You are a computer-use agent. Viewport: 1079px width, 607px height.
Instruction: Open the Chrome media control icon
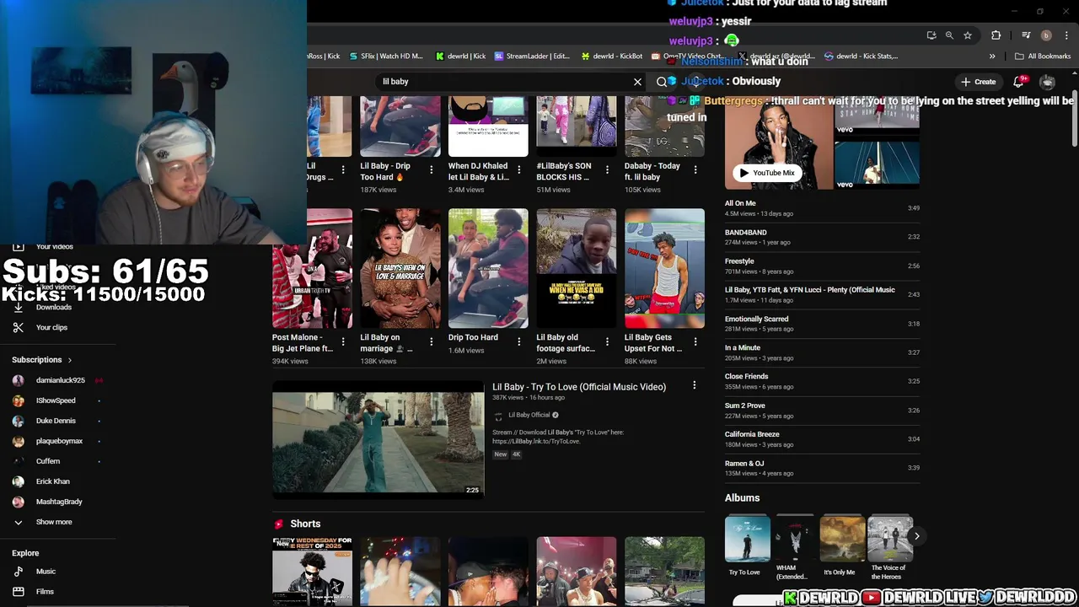coord(1026,35)
